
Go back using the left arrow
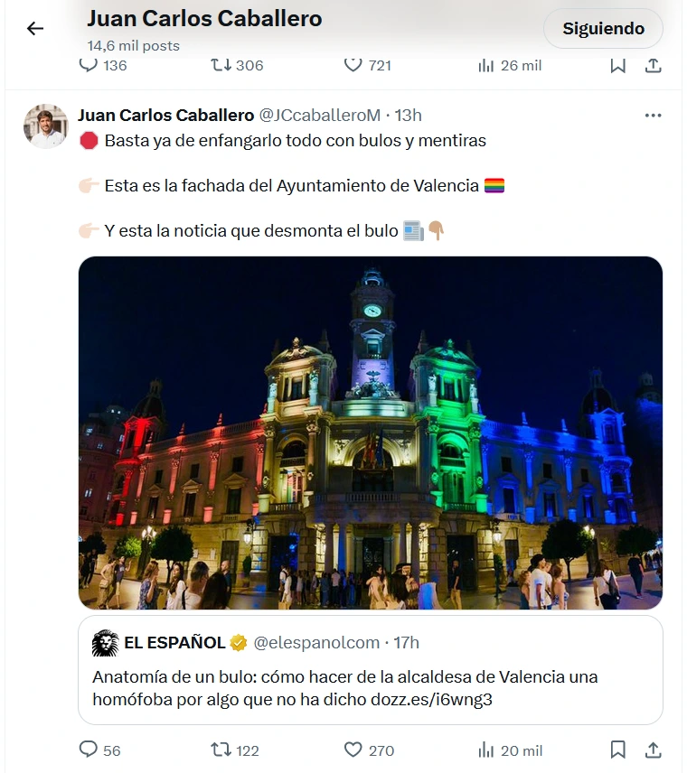35,29
